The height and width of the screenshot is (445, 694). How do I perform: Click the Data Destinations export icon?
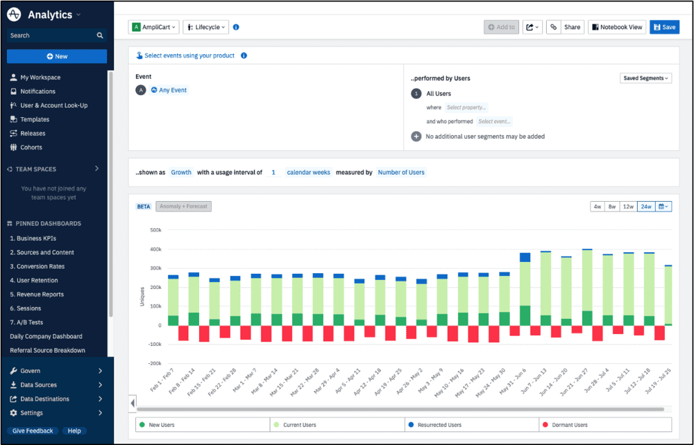tap(13, 399)
